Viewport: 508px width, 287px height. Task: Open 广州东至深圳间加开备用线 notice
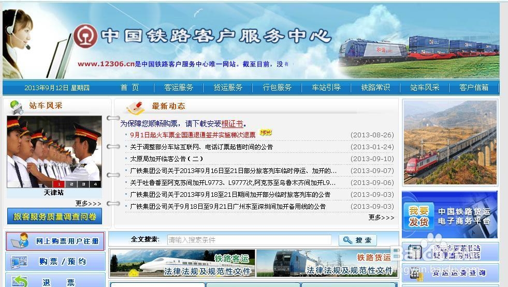click(x=228, y=207)
